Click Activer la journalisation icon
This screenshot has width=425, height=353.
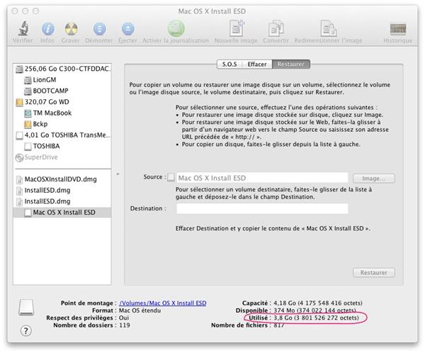point(175,29)
